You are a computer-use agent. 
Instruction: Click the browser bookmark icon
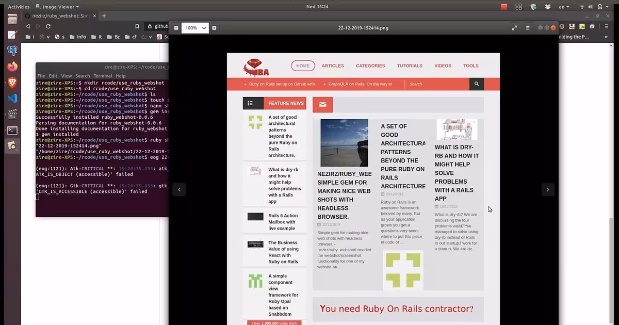(x=137, y=26)
